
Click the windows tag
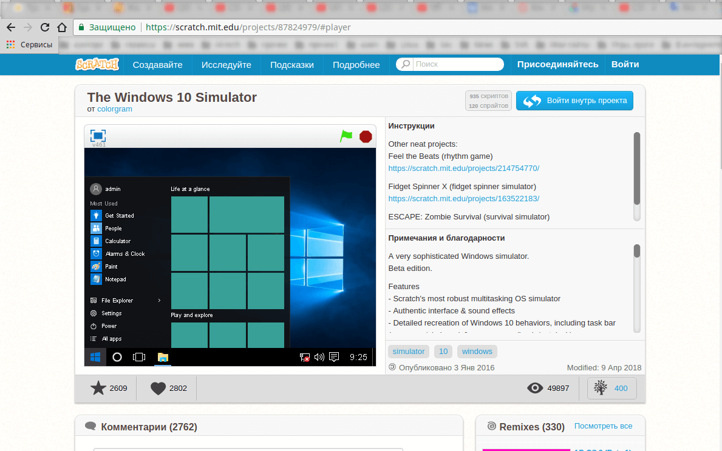(x=477, y=351)
